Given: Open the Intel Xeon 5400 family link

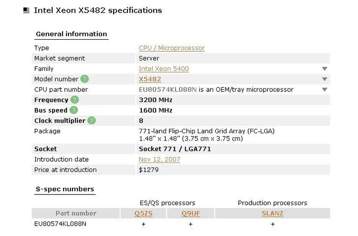Looking at the screenshot, I should (x=163, y=69).
